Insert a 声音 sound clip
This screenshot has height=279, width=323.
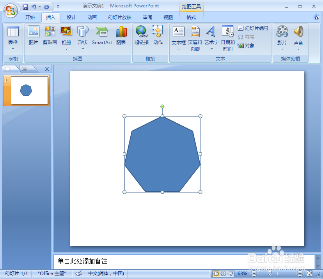click(298, 35)
